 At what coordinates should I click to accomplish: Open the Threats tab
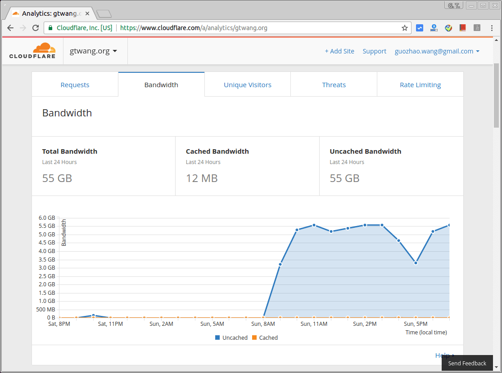[334, 84]
